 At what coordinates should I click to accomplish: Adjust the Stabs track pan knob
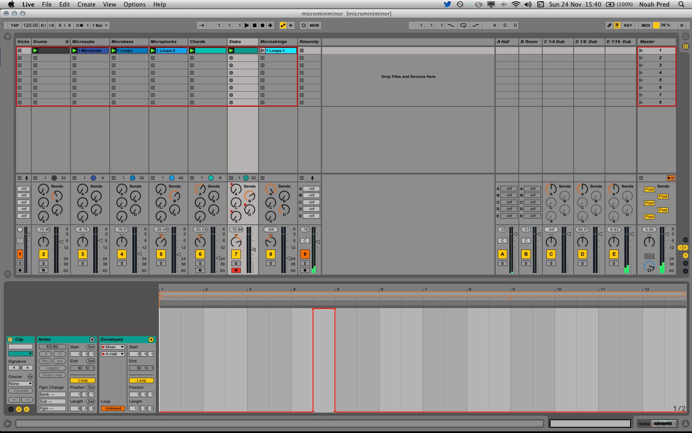(x=236, y=241)
